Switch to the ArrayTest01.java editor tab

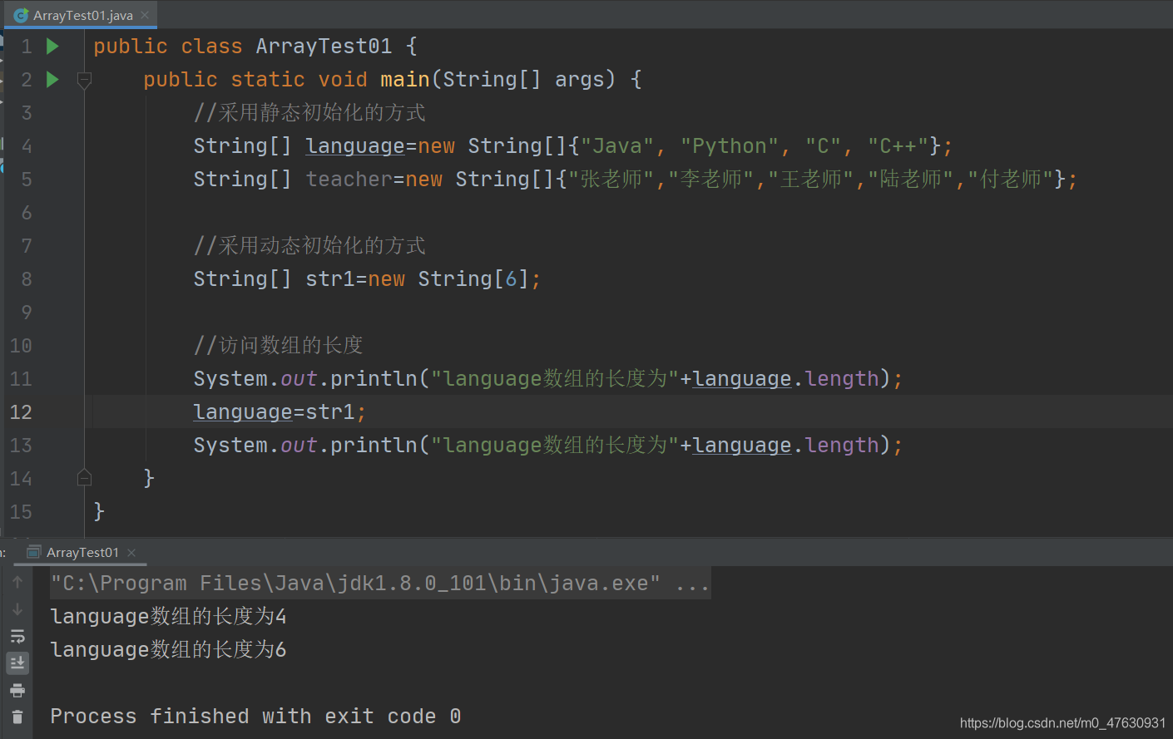pos(82,15)
